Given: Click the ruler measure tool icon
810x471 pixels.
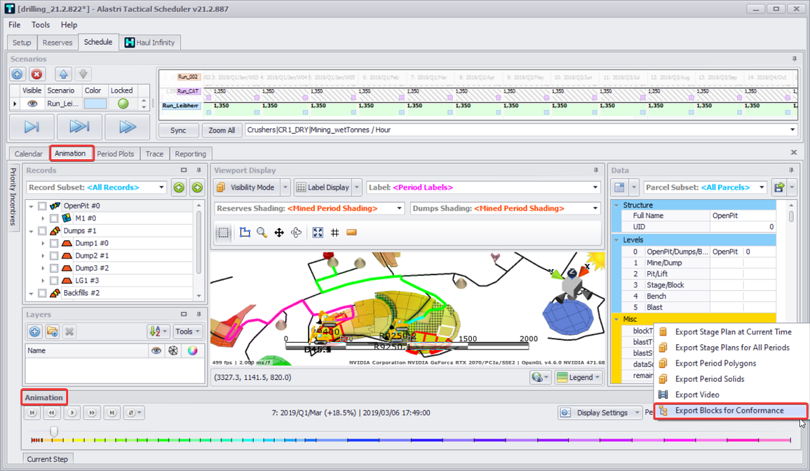Looking at the screenshot, I should pyautogui.click(x=351, y=233).
